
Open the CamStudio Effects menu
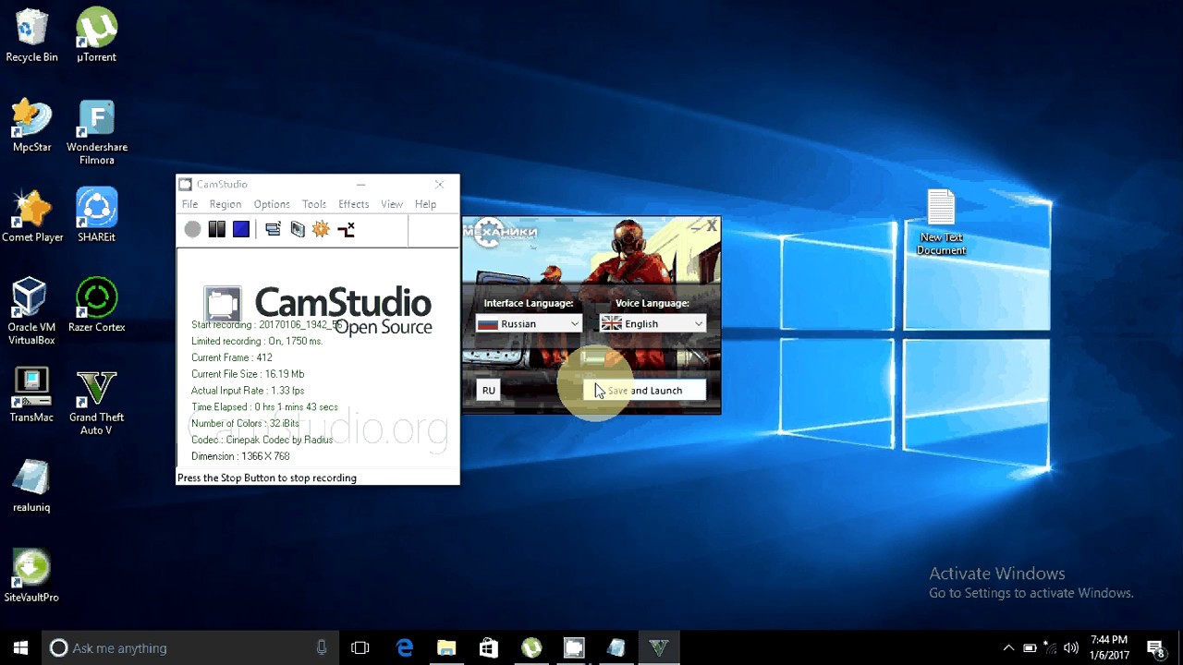coord(353,204)
